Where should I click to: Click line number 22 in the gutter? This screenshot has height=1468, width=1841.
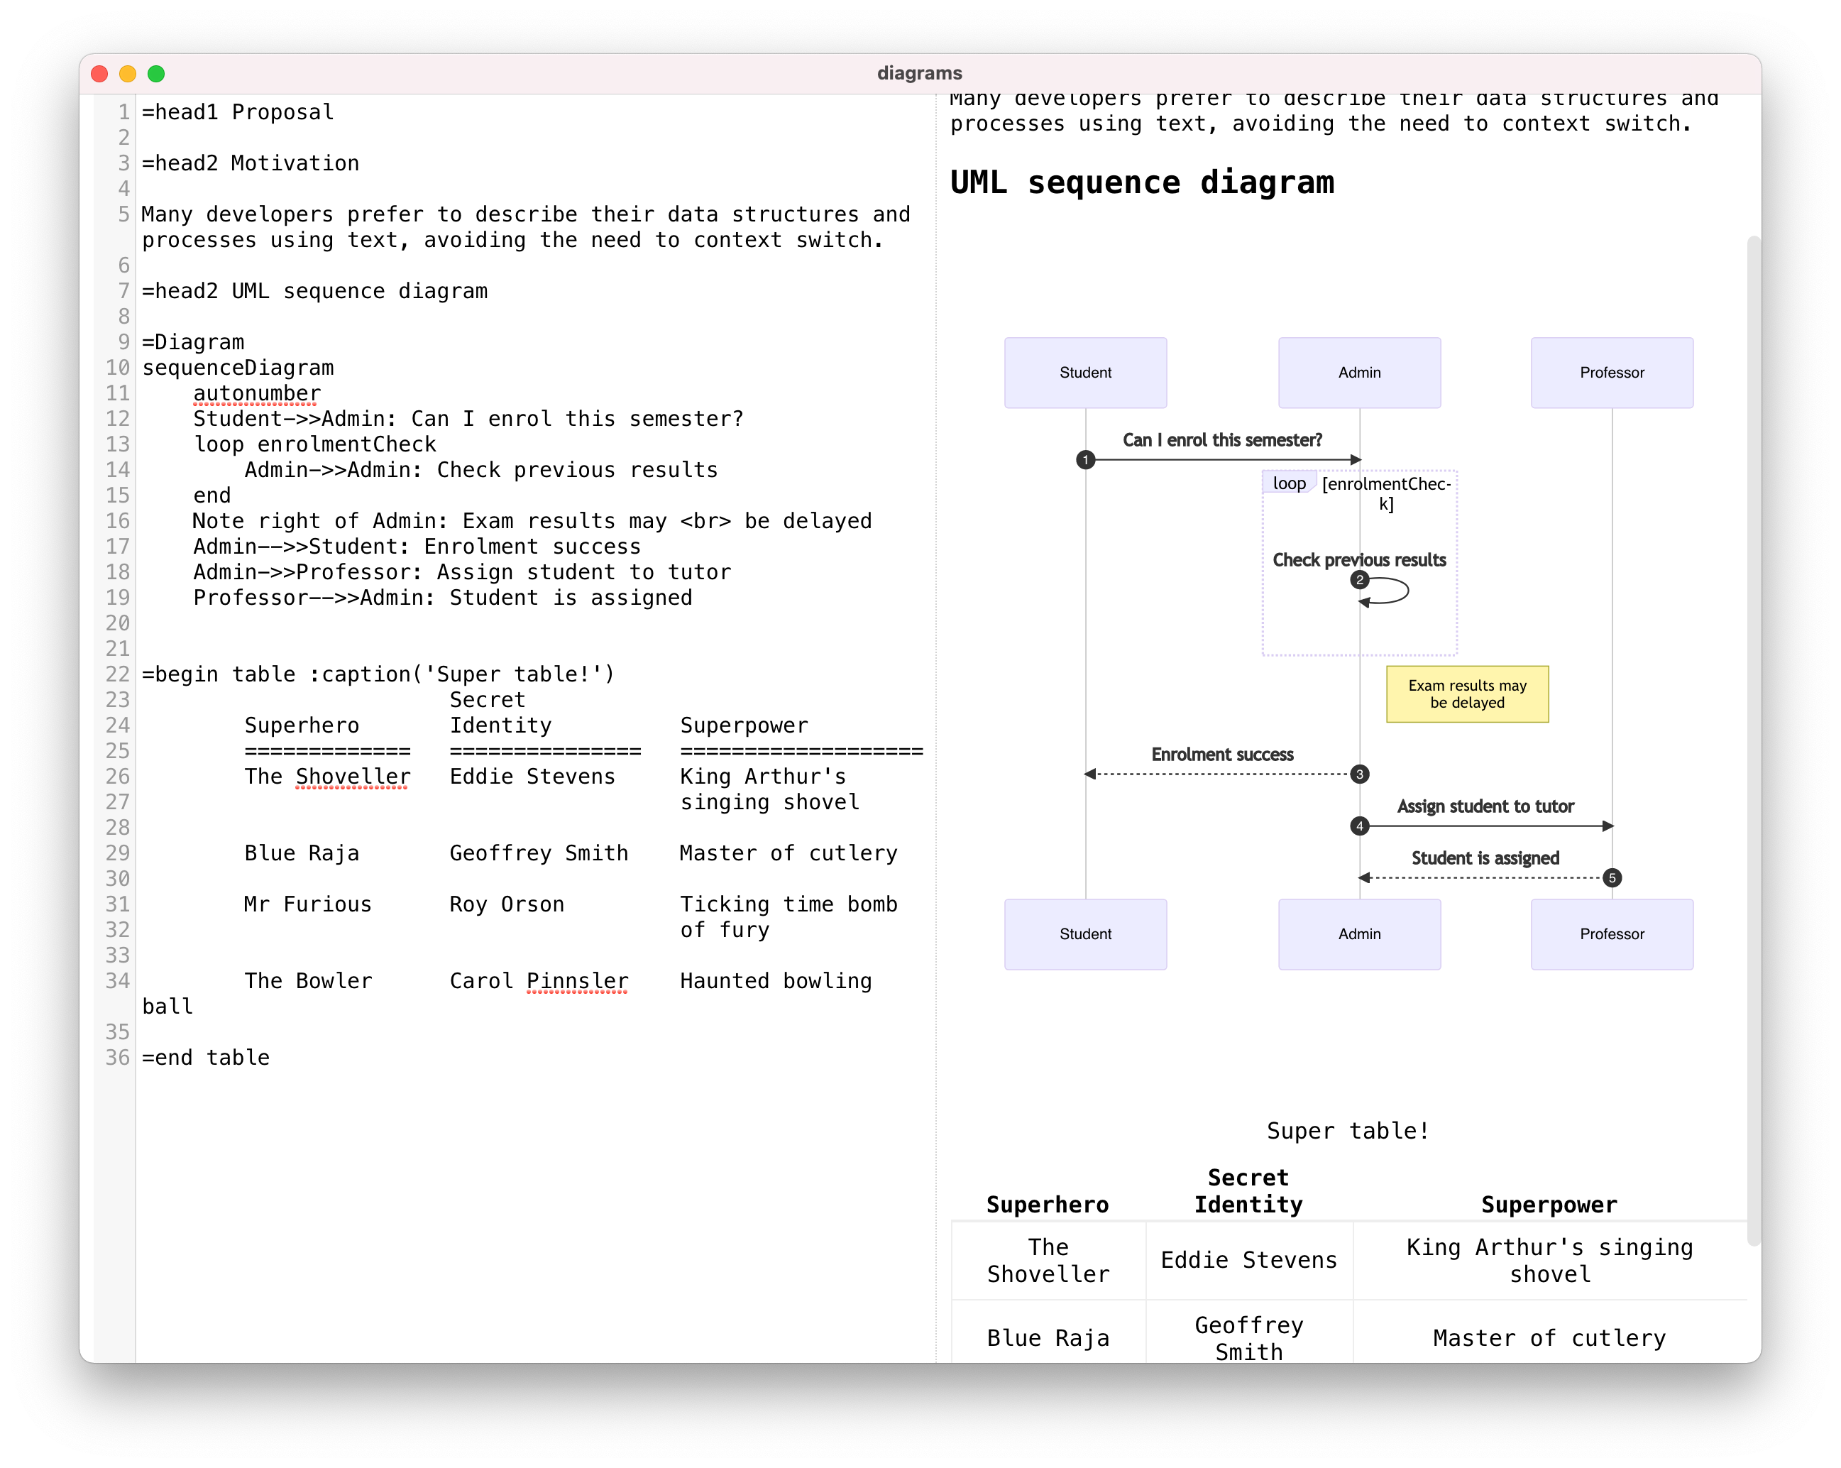pyautogui.click(x=117, y=674)
